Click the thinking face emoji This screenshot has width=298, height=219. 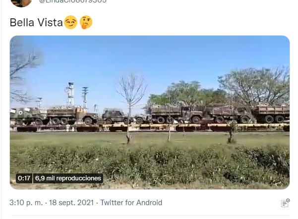coord(86,22)
